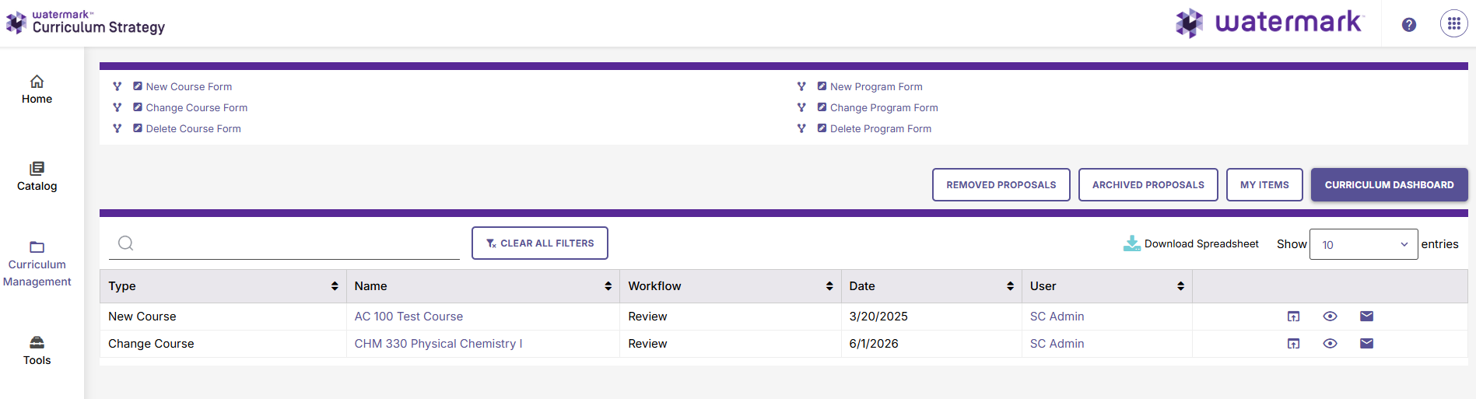Open Removed Proposals

1001,185
